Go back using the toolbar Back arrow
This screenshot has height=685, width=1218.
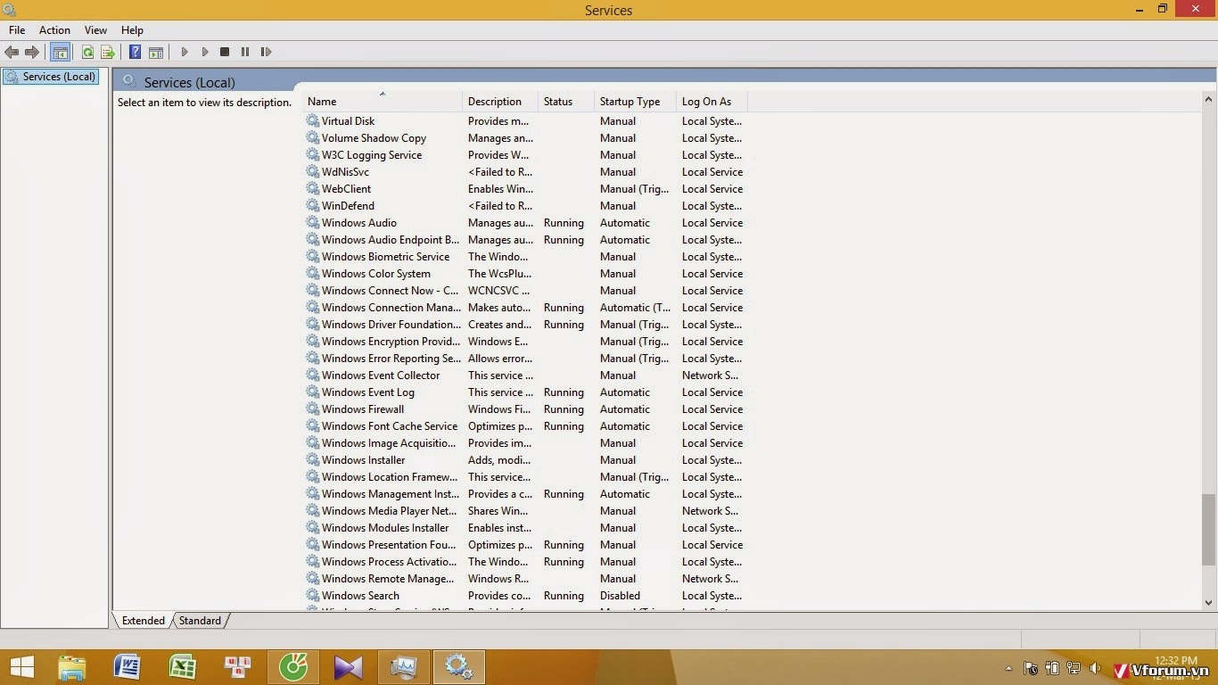coord(12,52)
